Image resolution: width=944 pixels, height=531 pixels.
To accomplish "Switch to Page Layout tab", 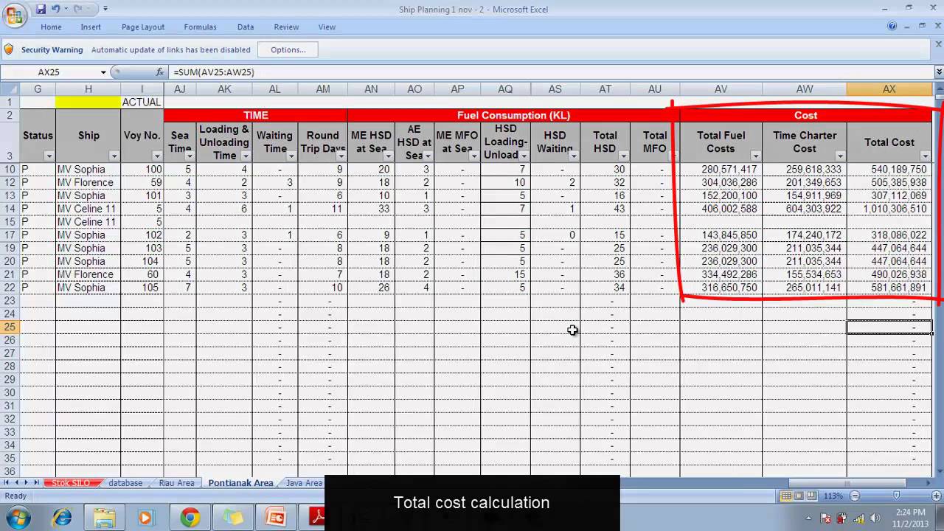I will [x=143, y=27].
